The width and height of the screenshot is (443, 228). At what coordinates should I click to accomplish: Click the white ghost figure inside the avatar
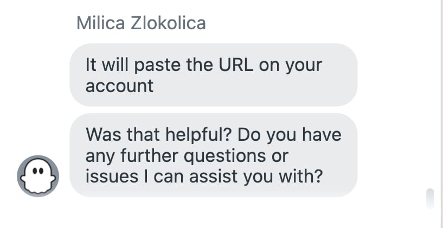click(x=38, y=176)
